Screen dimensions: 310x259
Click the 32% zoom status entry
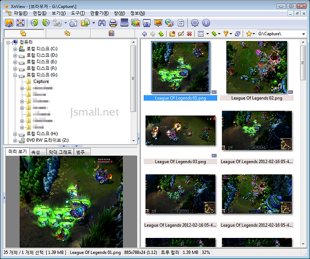point(206,253)
